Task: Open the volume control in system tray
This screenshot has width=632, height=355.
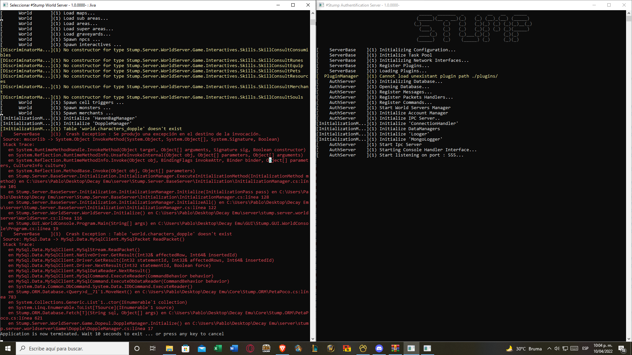Action: (x=557, y=348)
